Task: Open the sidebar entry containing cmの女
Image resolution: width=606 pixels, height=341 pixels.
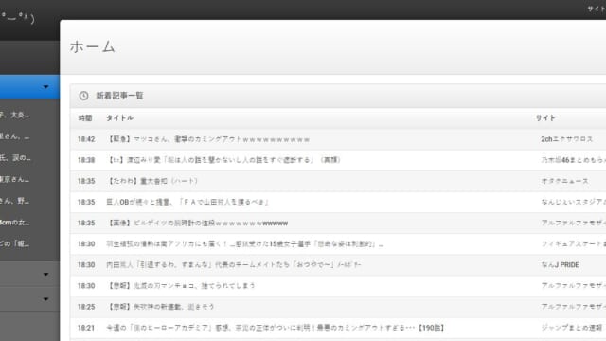Action: pos(15,223)
